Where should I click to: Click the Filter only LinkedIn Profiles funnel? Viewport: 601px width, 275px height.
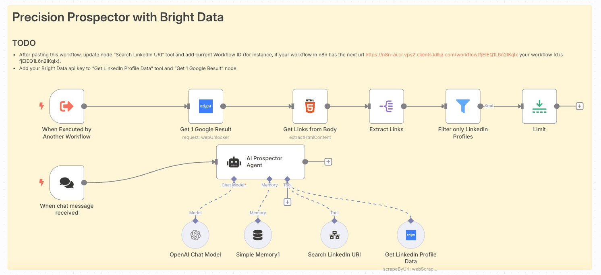(x=463, y=106)
